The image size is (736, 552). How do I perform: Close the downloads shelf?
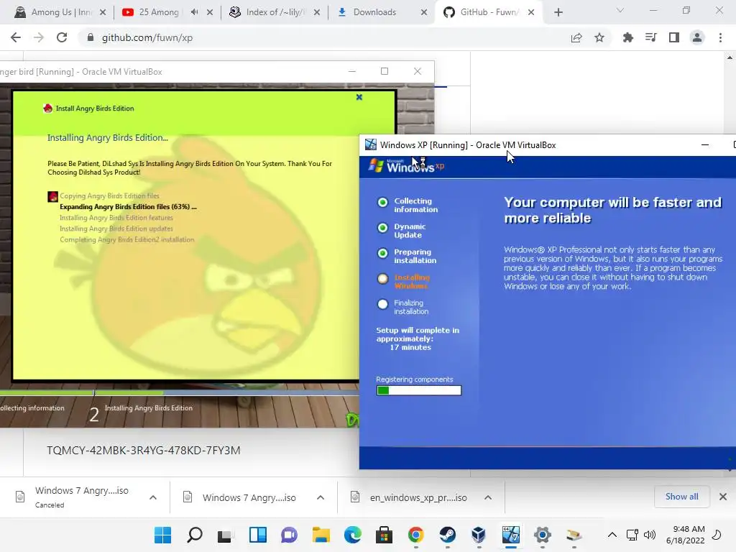[x=723, y=497]
